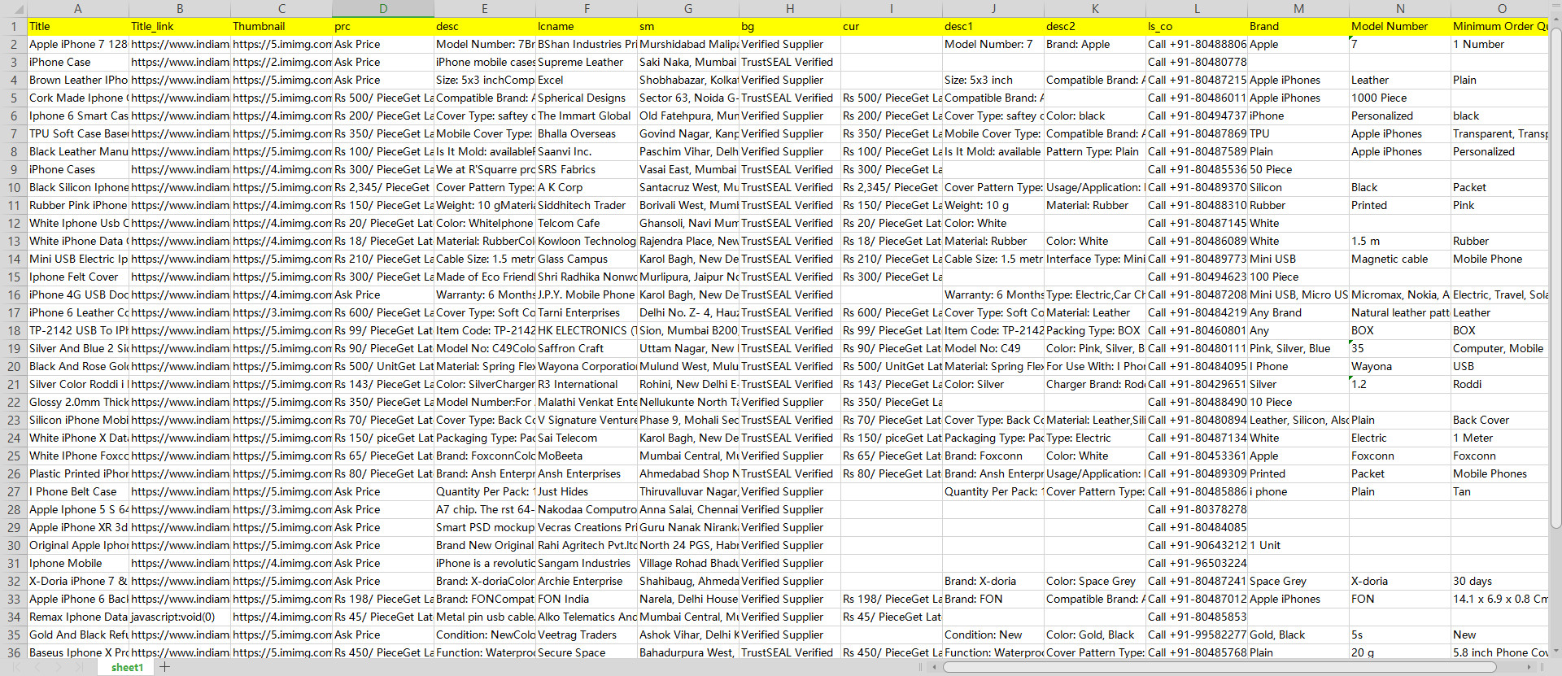The width and height of the screenshot is (1562, 676).
Task: Select the 'Veetrag Traders' cell
Action: click(x=587, y=635)
